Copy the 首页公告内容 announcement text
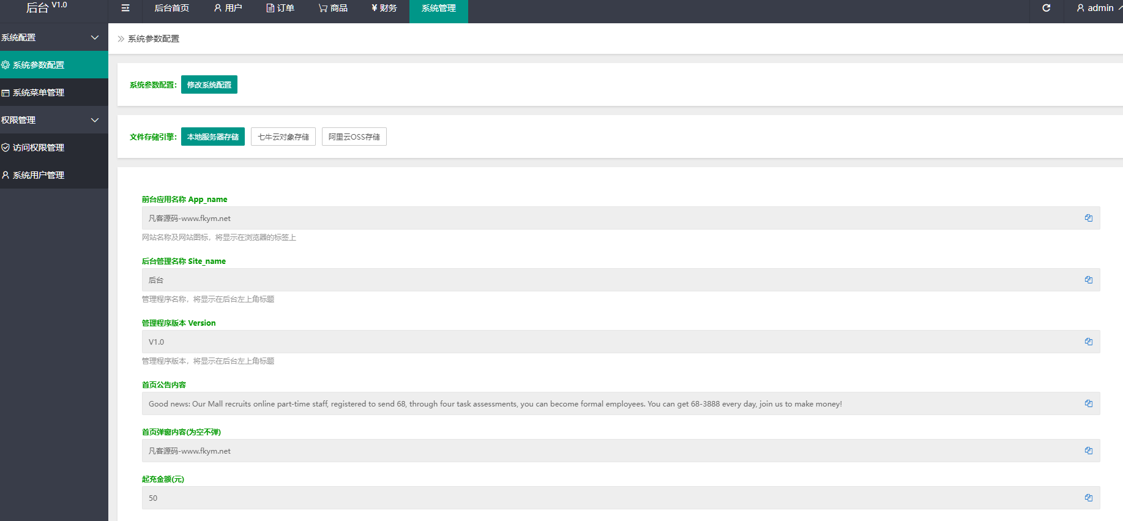Screen dimensions: 1123x521 coord(1088,403)
